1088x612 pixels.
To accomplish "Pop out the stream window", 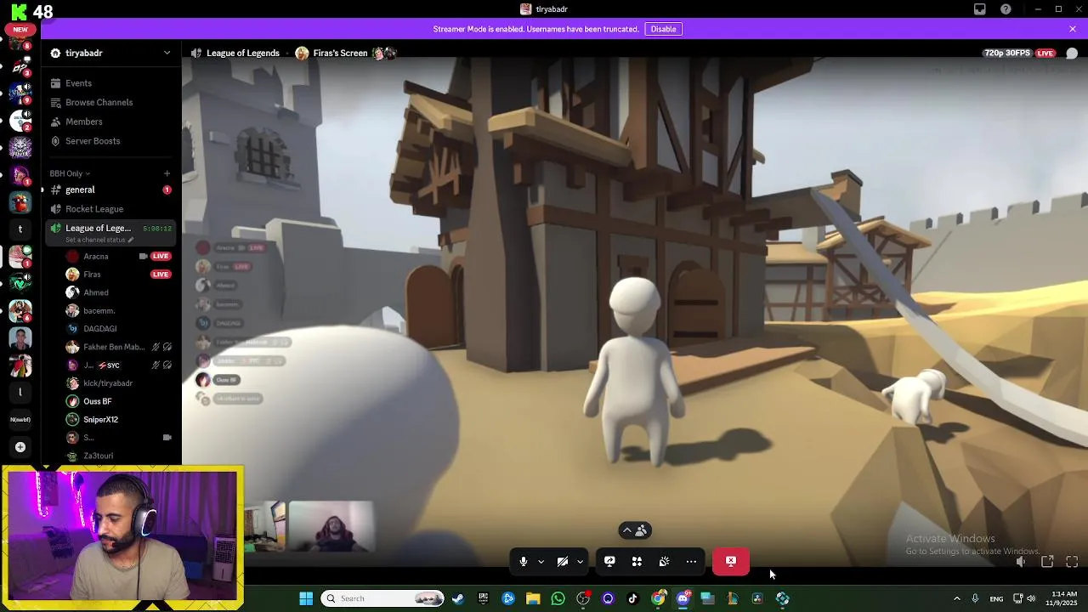I will (1047, 562).
